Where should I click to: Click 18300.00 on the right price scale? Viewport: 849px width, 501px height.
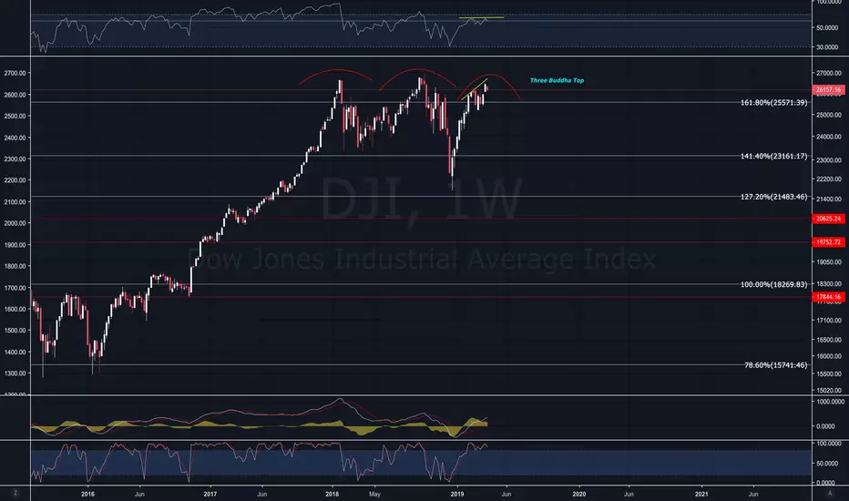click(x=828, y=283)
